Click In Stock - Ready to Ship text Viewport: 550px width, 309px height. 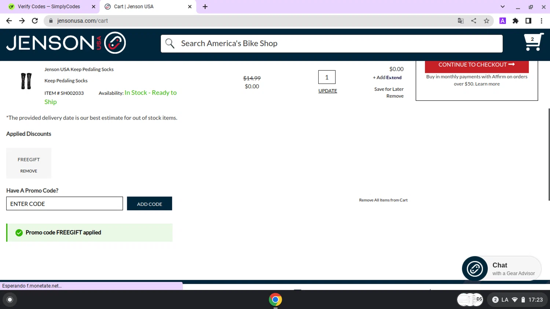(x=110, y=97)
